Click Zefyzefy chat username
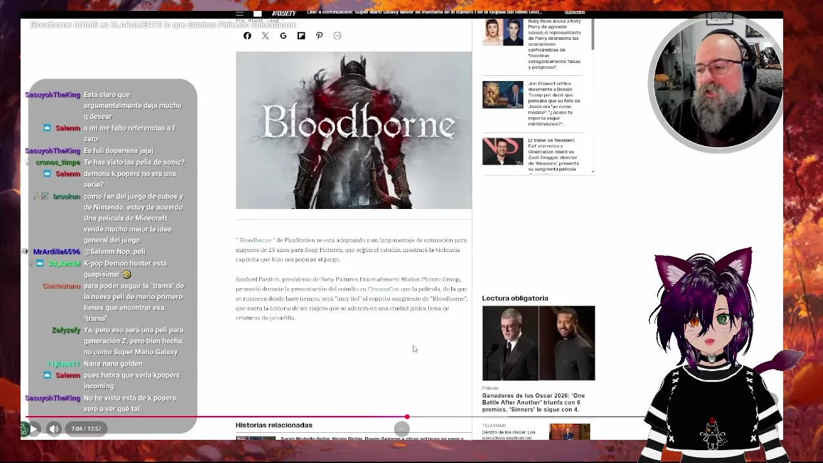Screen dimensions: 823x463 (x=66, y=331)
